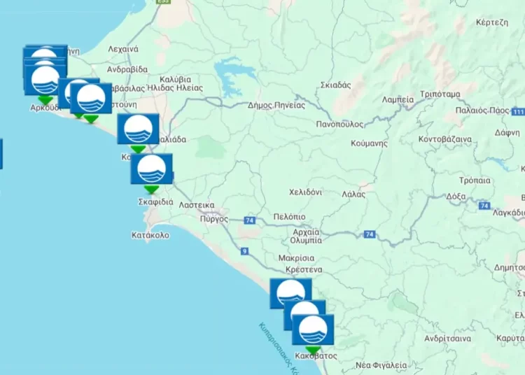Click the Κέρτεζη village label
525x375 pixels.
(492, 22)
